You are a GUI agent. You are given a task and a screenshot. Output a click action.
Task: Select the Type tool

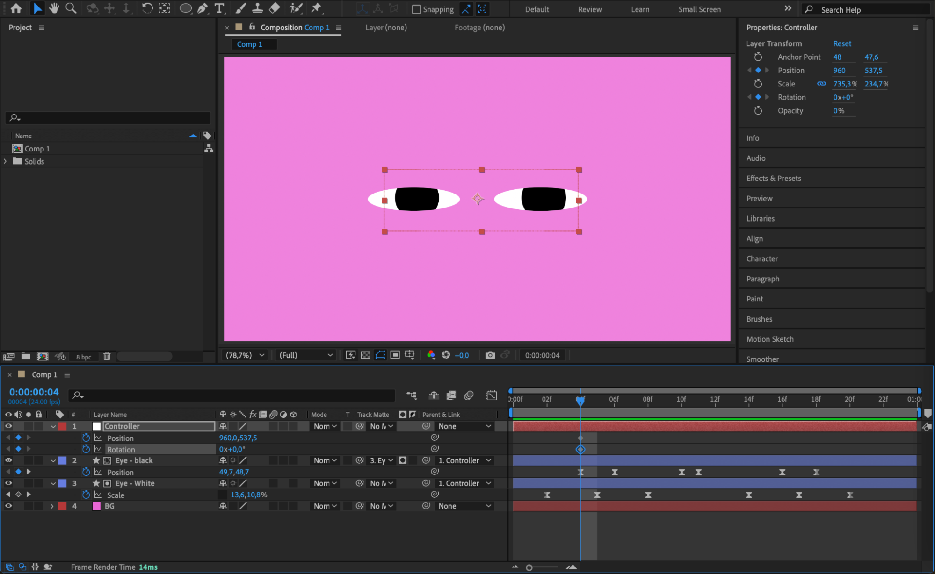(219, 8)
